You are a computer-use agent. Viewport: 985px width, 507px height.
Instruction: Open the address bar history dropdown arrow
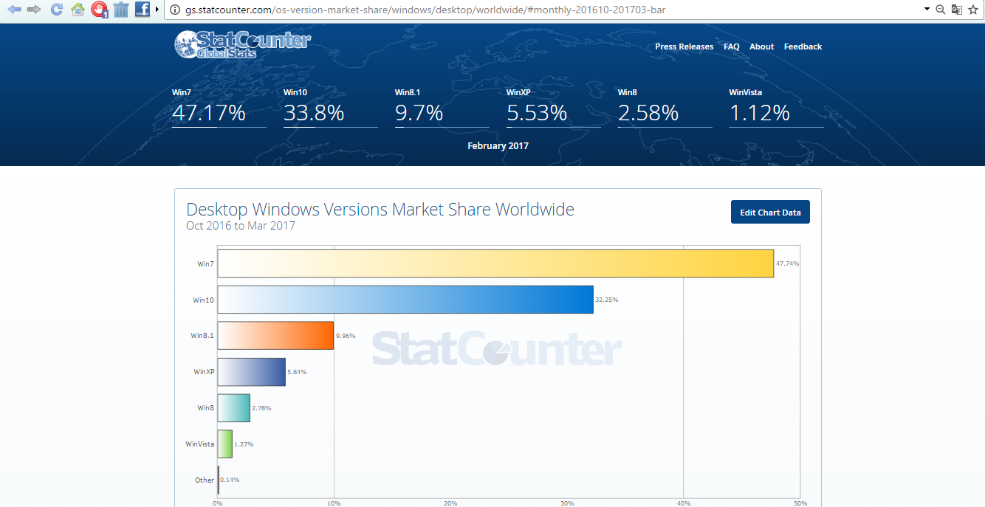pos(927,10)
